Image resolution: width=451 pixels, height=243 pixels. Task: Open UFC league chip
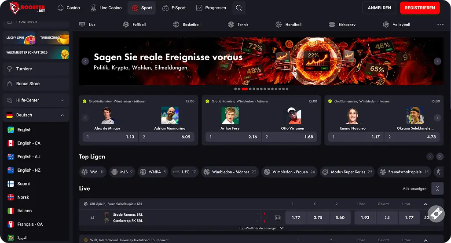(x=185, y=172)
